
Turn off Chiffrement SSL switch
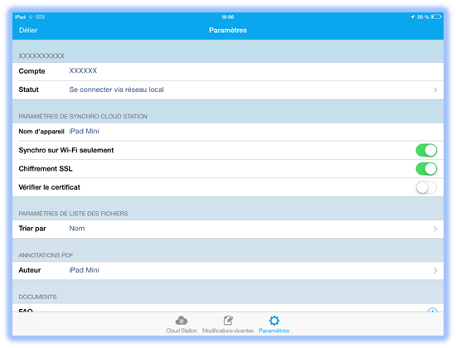click(x=426, y=169)
